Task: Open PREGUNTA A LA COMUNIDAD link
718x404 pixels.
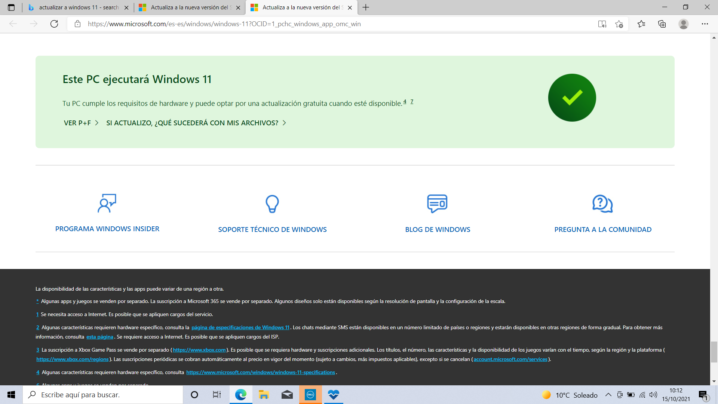Action: point(603,229)
